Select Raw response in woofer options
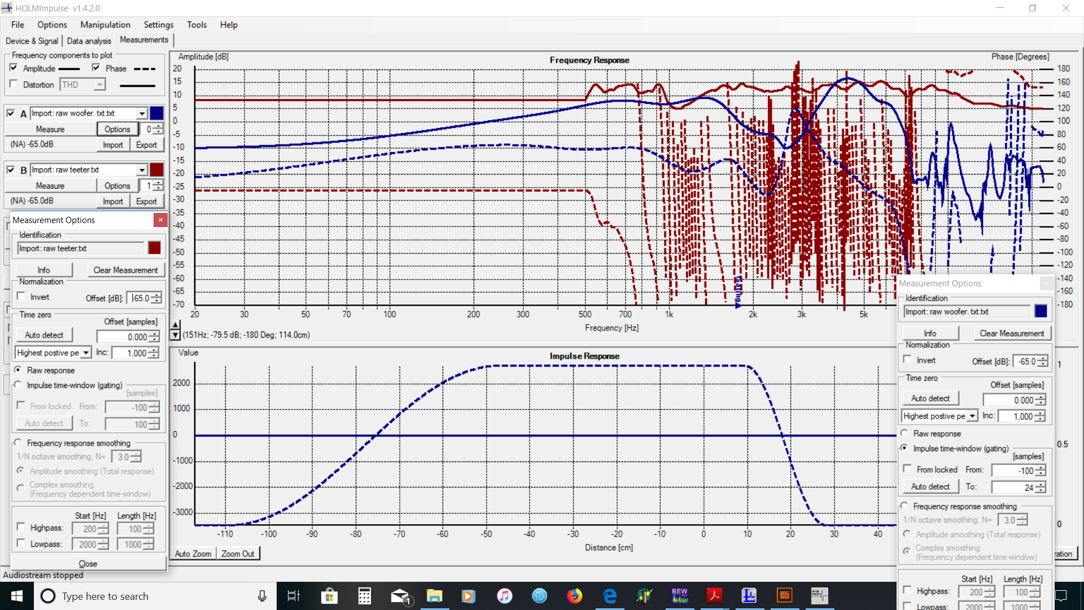Image resolution: width=1084 pixels, height=610 pixels. pos(904,433)
